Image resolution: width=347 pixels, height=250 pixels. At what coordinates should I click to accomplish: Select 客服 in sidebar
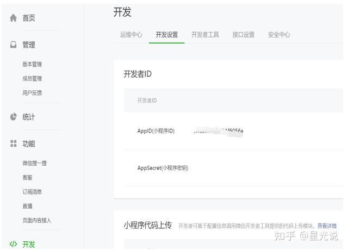point(27,178)
